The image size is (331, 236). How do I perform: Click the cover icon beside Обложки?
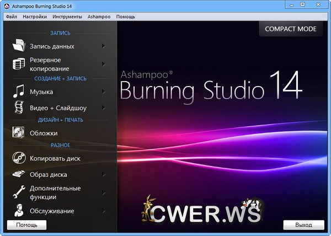click(x=19, y=133)
